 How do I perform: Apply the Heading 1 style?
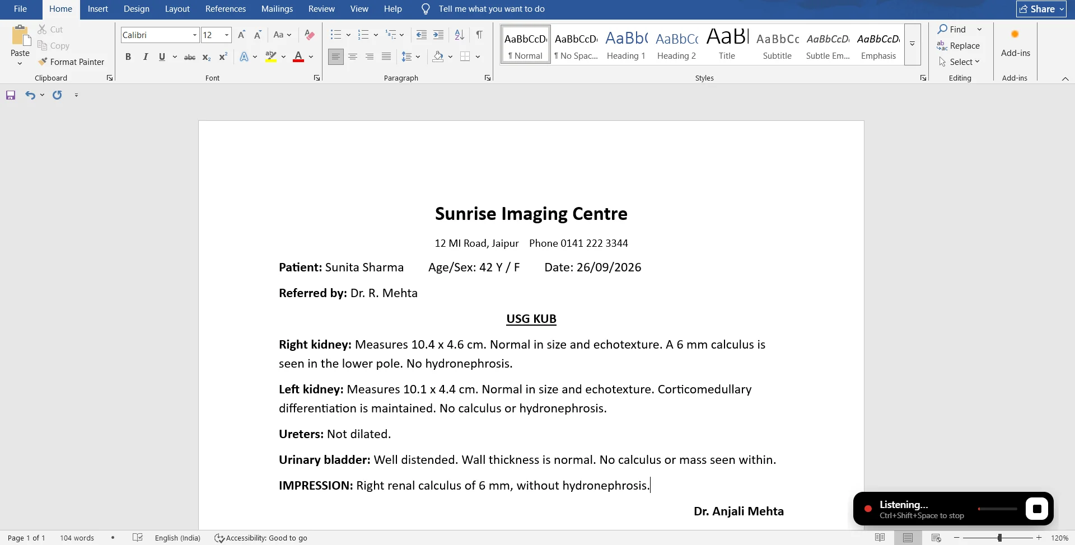tap(626, 44)
